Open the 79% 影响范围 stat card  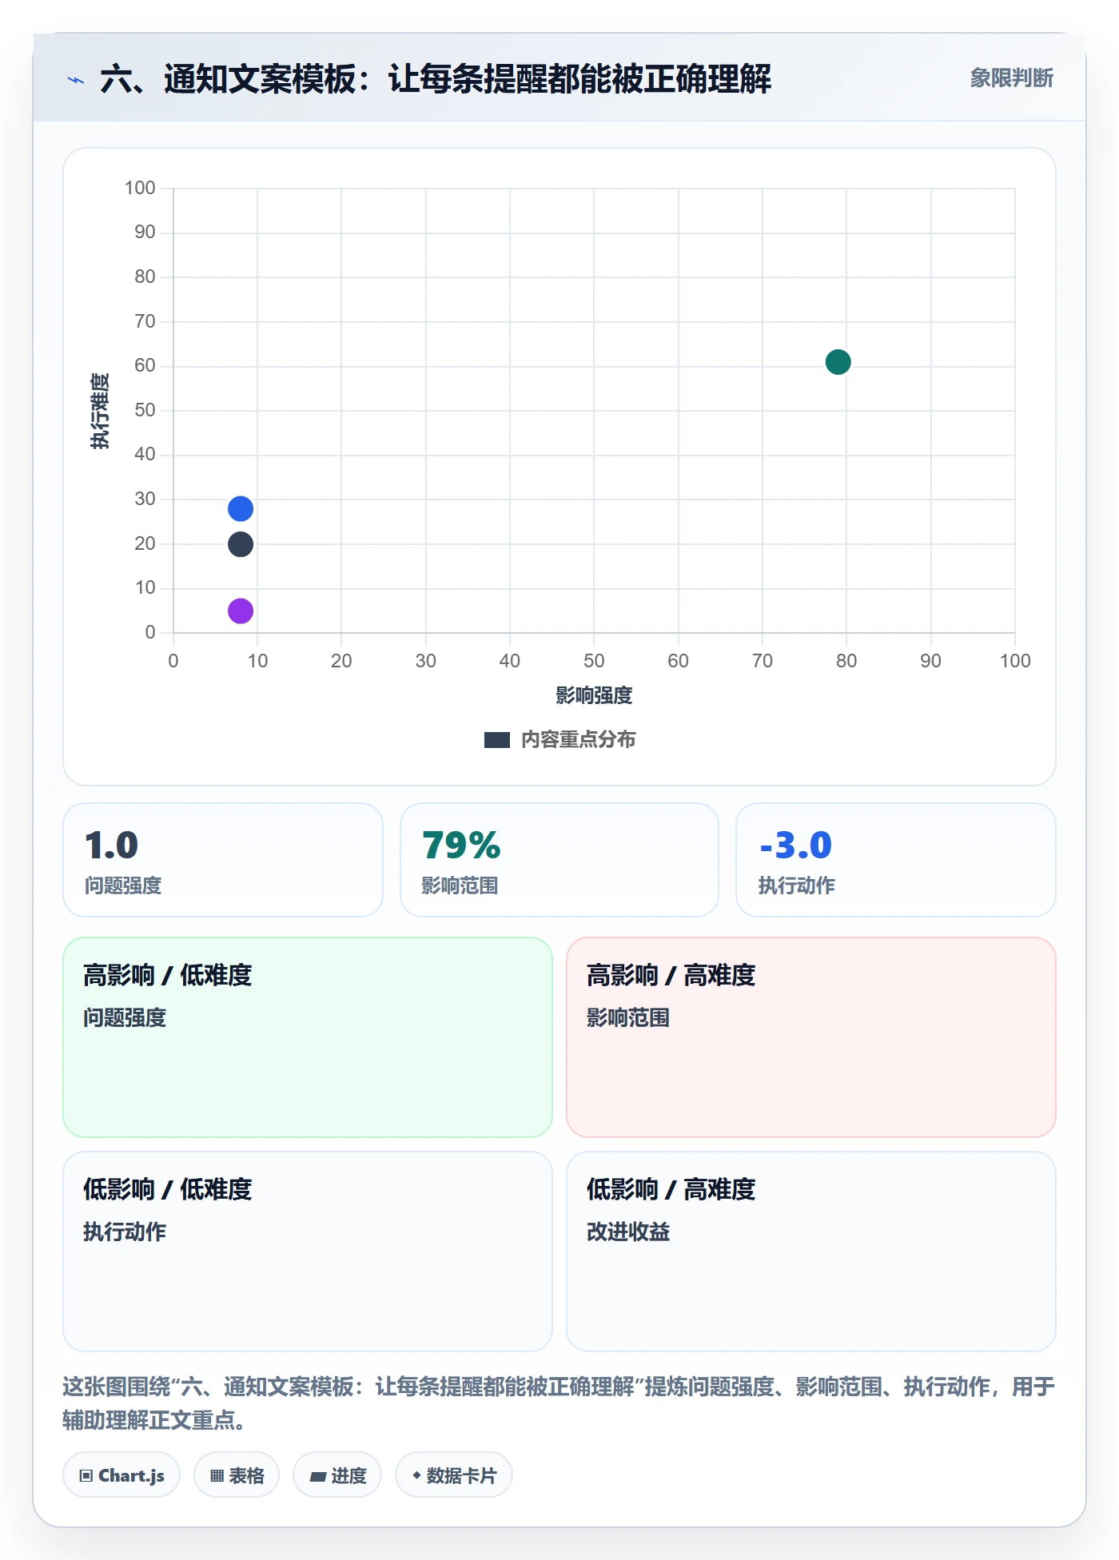[559, 860]
